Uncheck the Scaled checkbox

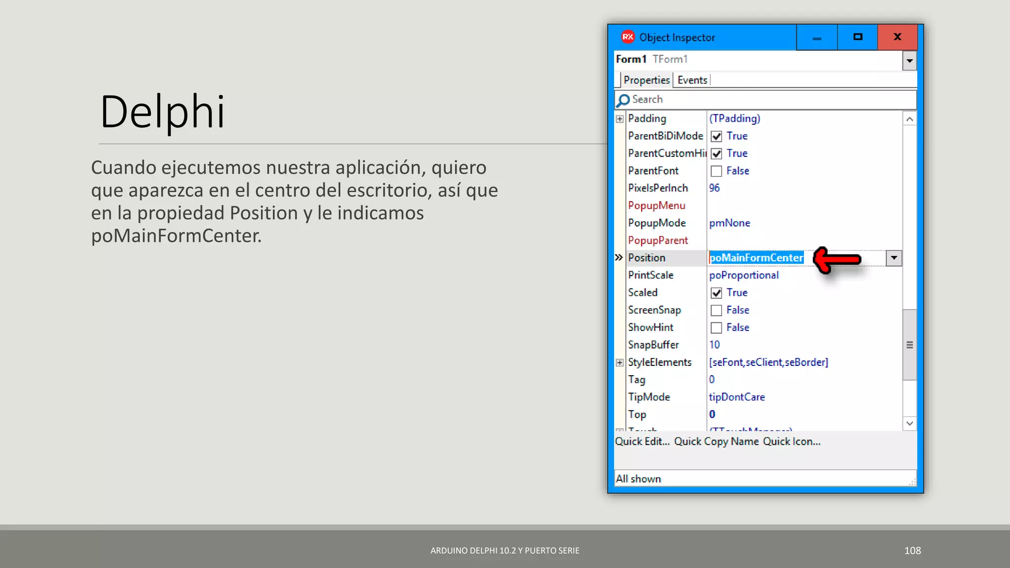(x=717, y=293)
